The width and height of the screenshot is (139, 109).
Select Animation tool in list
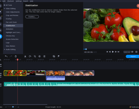(10, 29)
